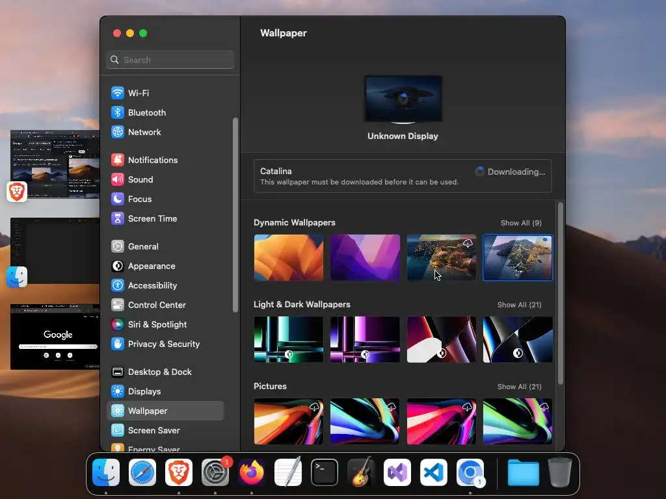Click the wallpaper list scrollbar
The image size is (666, 499).
(x=561, y=294)
